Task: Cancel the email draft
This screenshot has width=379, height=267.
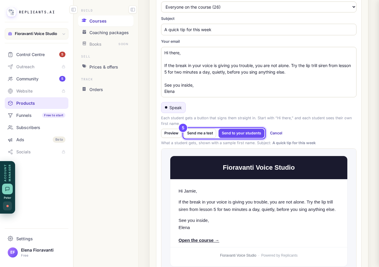Action: click(x=276, y=133)
